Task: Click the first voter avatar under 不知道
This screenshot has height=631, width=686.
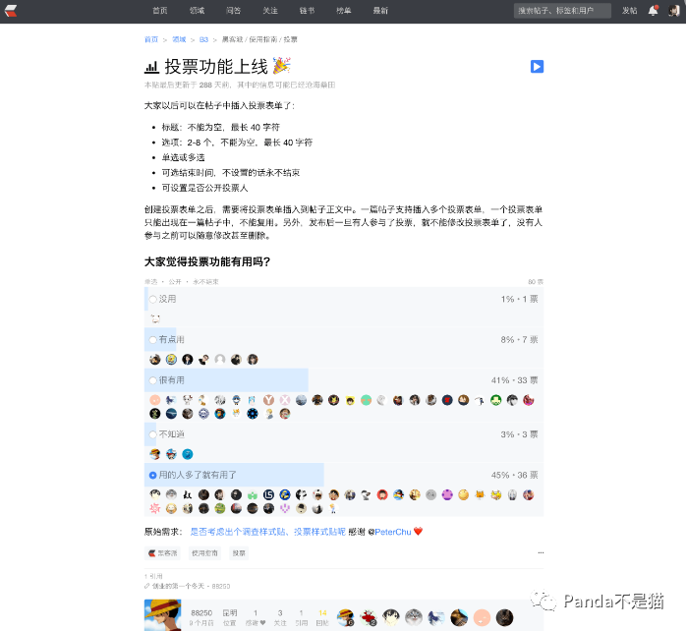Action: click(155, 454)
